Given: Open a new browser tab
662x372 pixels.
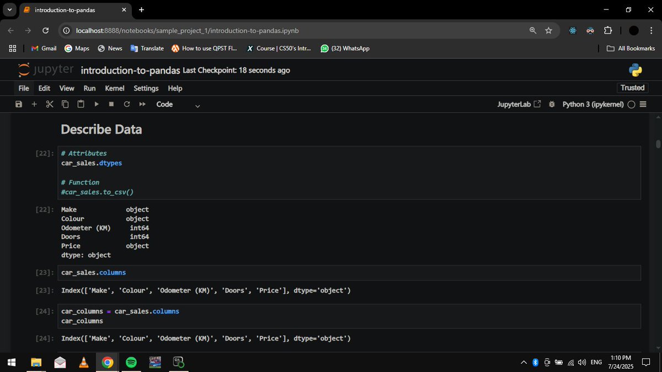Looking at the screenshot, I should click(x=142, y=10).
